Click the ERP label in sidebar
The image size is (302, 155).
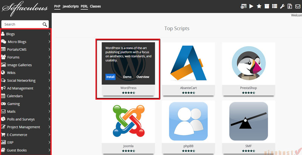point(11,143)
